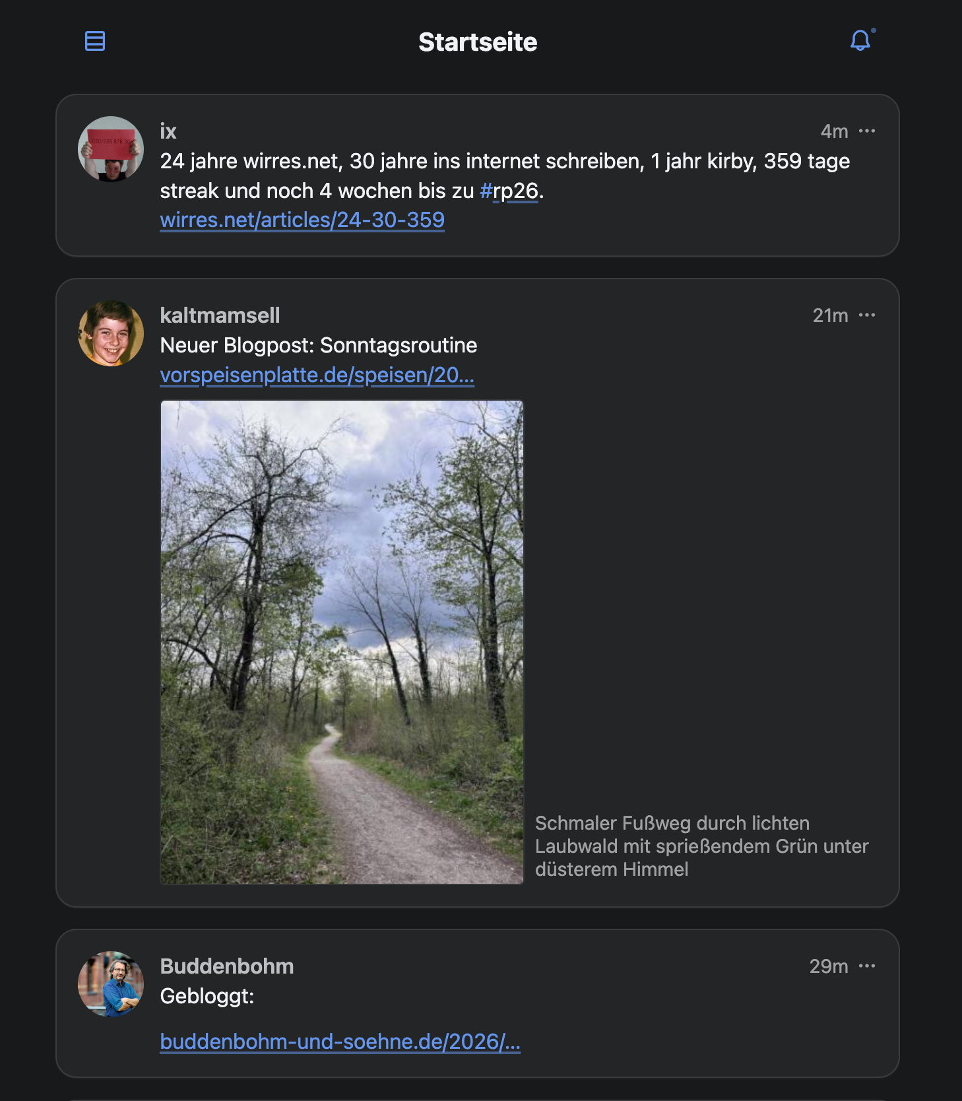Click the username Buddenbohm
The width and height of the screenshot is (962, 1101).
(226, 966)
